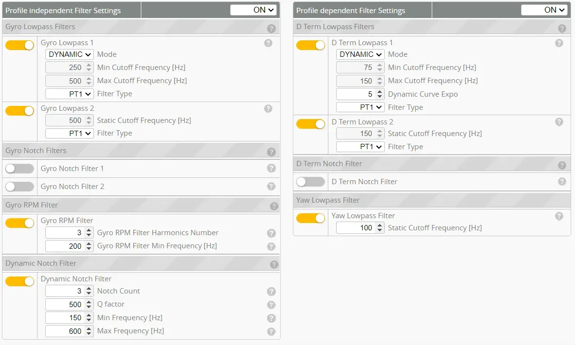The height and width of the screenshot is (345, 575).
Task: Open Yaw Lowpass Filter help icon
Action: (x=559, y=216)
